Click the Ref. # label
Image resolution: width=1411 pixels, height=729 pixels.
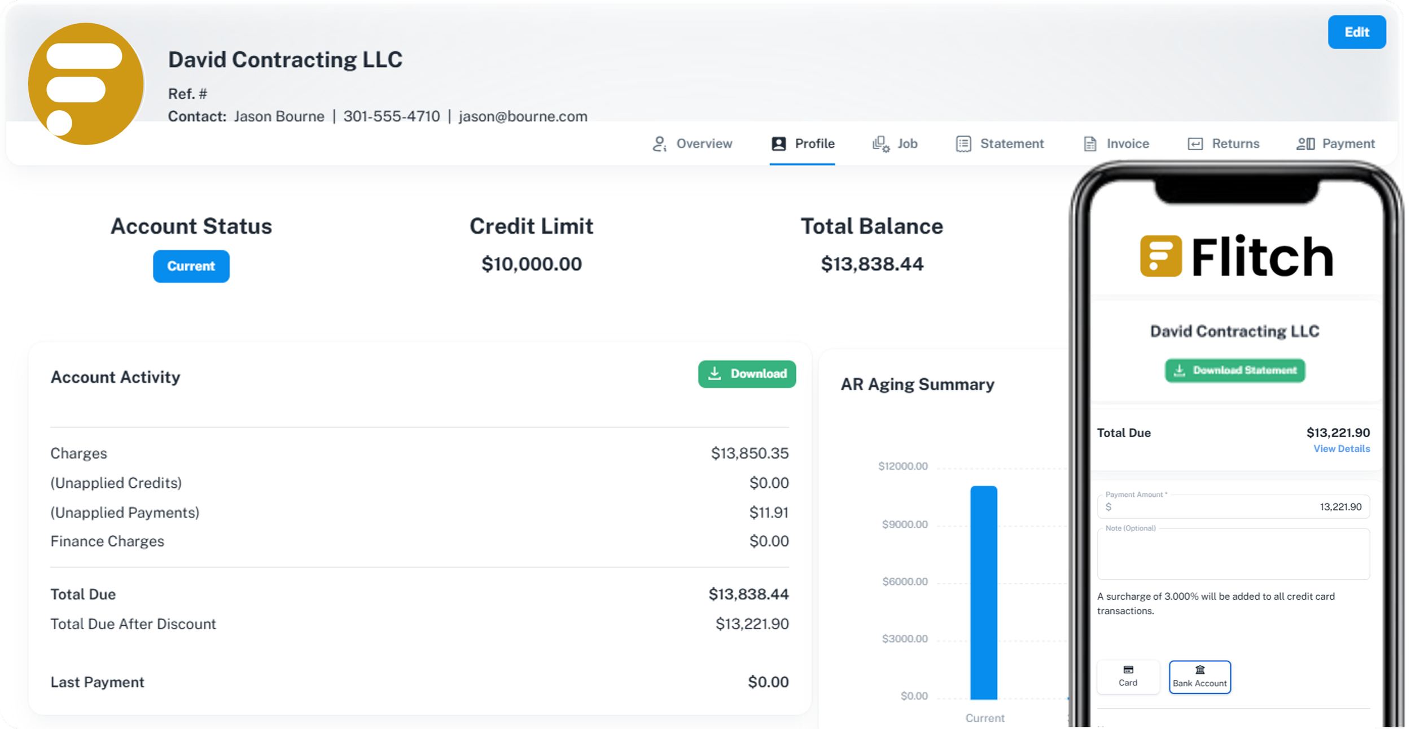187,94
